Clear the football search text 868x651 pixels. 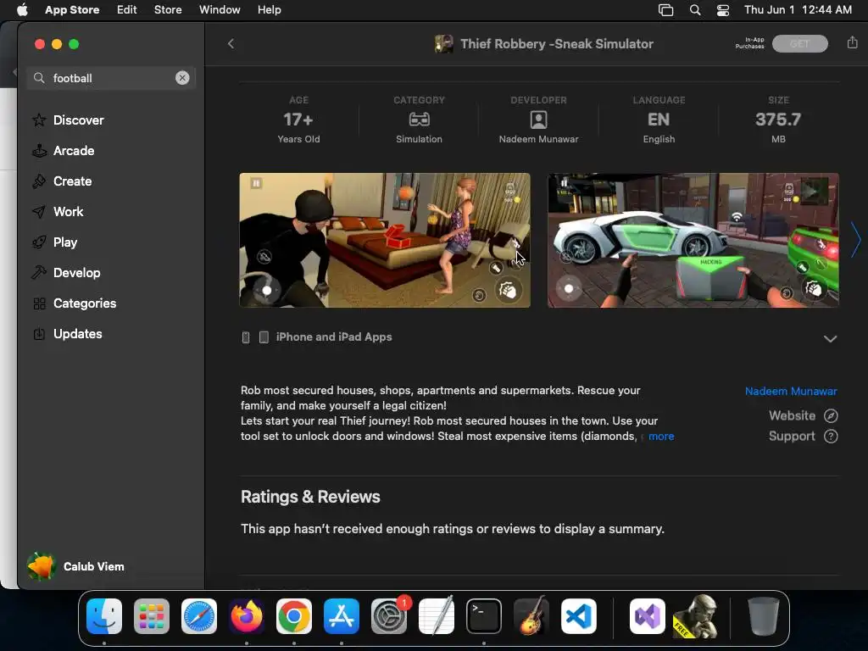point(182,78)
